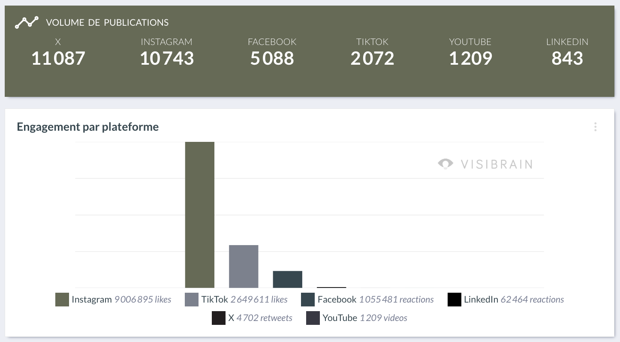Click the YouTube publication count 1 209
The image size is (620, 342).
pyautogui.click(x=470, y=58)
